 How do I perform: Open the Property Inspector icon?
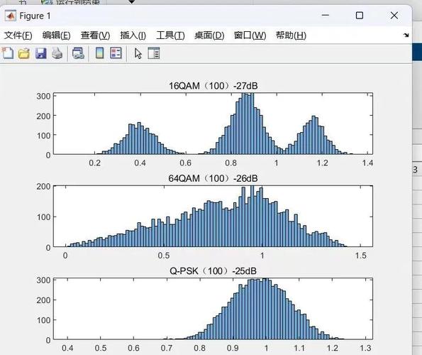154,53
